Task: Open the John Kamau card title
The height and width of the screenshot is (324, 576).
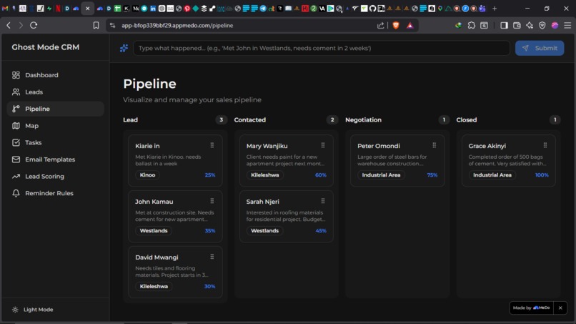Action: point(154,202)
